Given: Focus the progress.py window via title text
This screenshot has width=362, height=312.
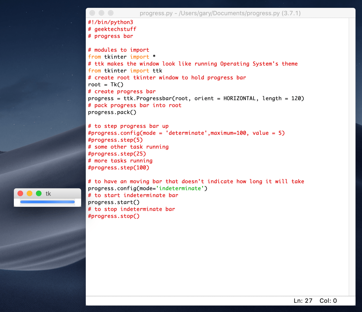Looking at the screenshot, I should [220, 13].
